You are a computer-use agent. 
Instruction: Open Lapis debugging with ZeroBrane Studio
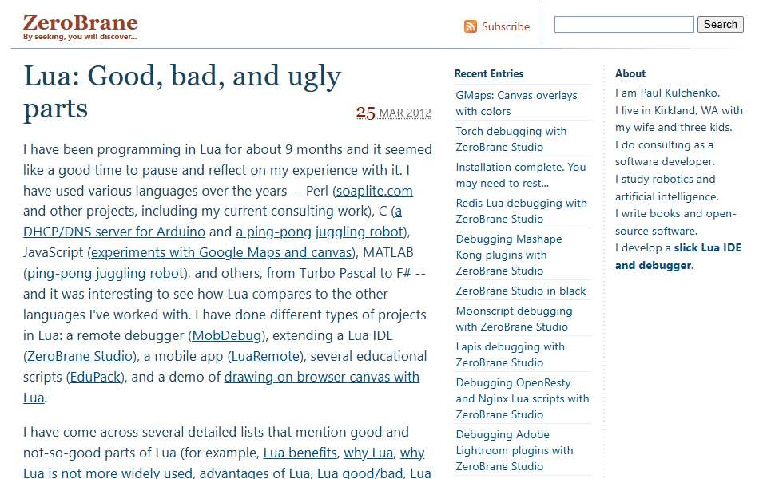coord(511,354)
